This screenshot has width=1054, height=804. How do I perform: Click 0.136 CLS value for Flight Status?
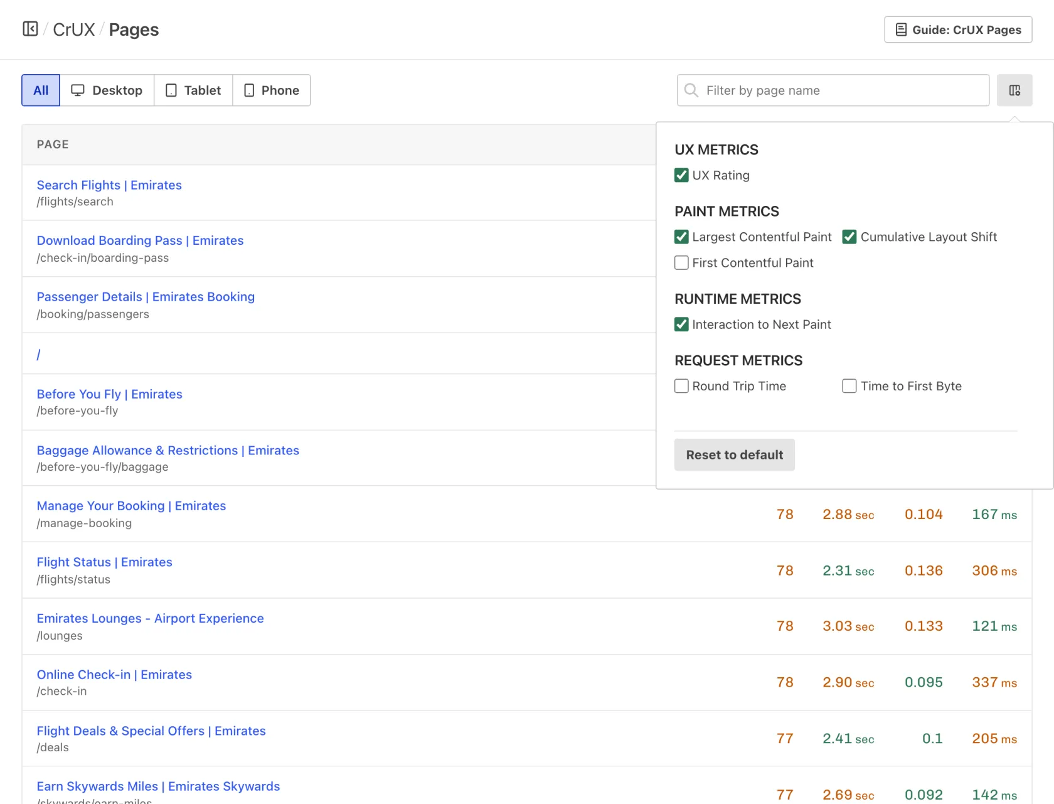coord(924,571)
